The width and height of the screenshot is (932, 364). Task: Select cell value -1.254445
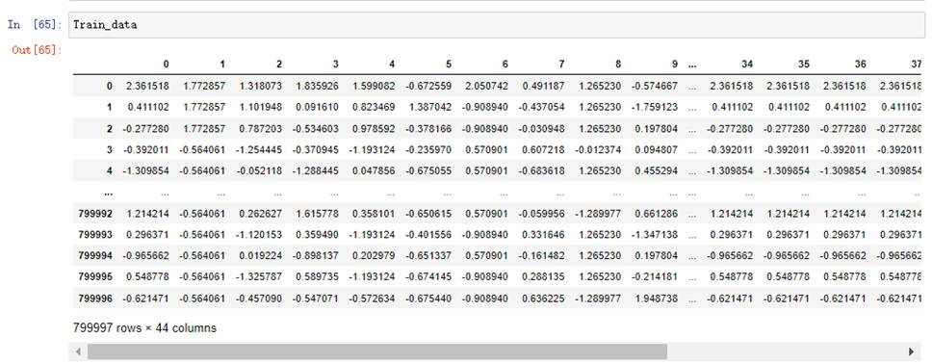[259, 150]
